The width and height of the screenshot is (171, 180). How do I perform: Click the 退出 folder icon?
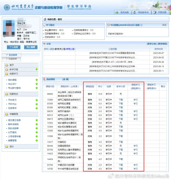click(6, 146)
